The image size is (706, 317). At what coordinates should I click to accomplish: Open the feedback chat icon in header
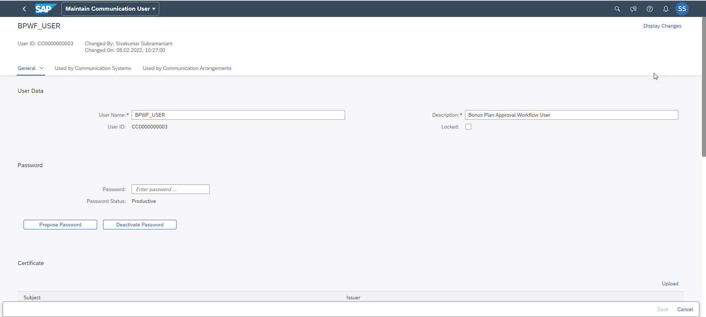[x=633, y=9]
